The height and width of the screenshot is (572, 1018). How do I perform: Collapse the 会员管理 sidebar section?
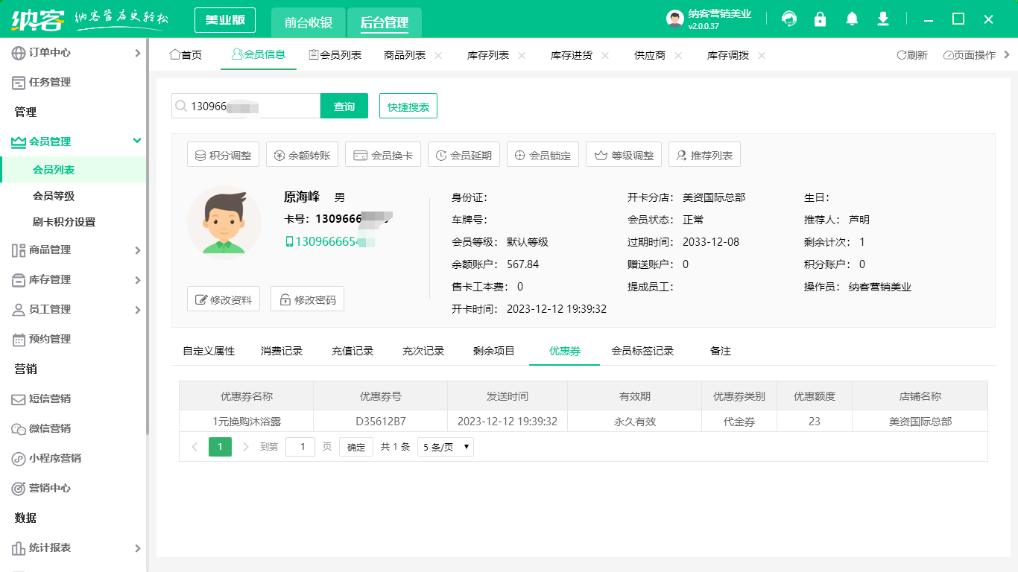(x=137, y=141)
